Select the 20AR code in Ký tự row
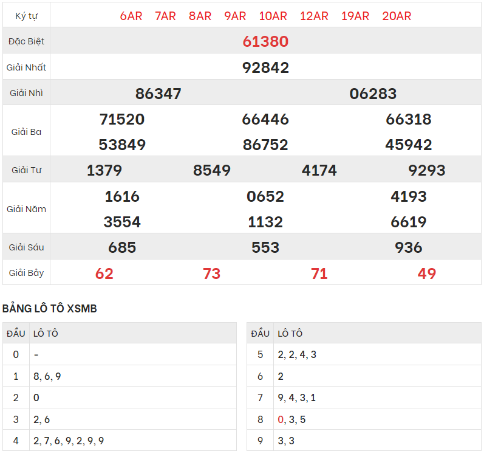 tap(397, 16)
